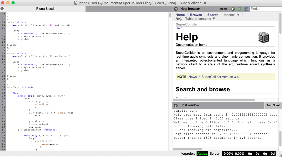Click the SuperCollider header text in help
The width and height of the screenshot is (282, 157).
coord(187,24)
